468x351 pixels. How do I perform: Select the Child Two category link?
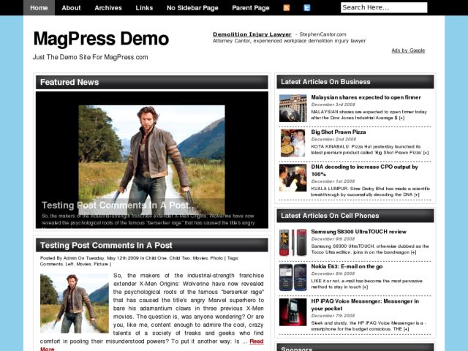point(180,258)
